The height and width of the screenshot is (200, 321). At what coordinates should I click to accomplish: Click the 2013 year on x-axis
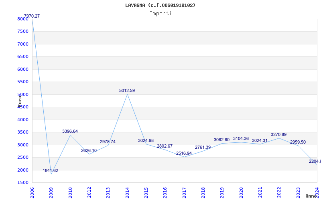click(x=108, y=193)
